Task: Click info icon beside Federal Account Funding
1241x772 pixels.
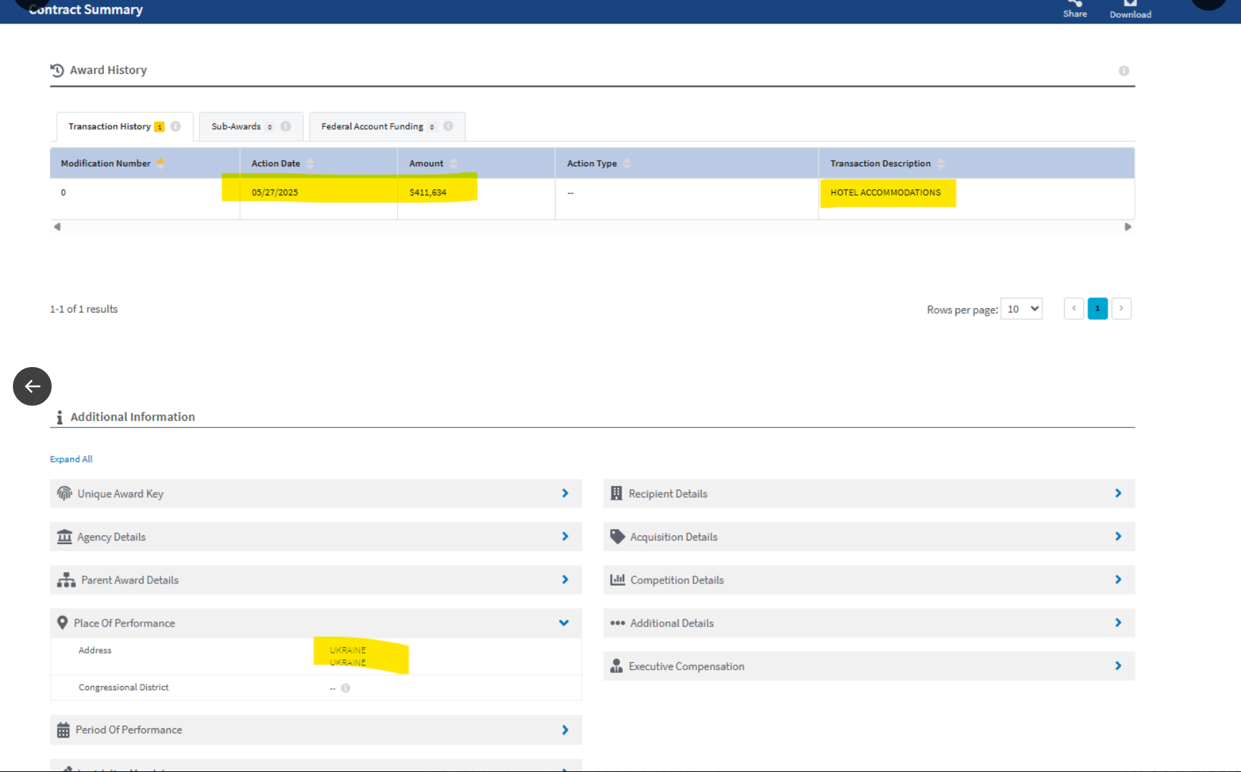Action: coord(448,126)
